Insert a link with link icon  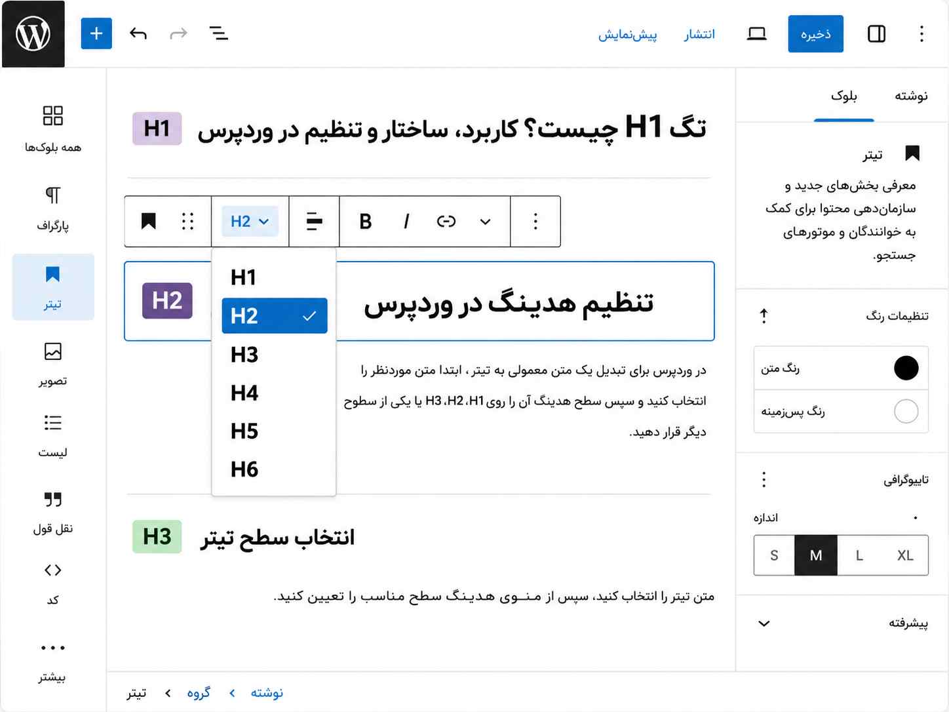point(446,221)
